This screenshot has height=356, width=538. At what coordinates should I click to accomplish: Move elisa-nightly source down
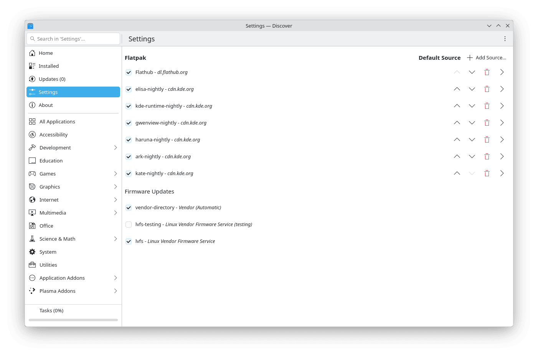[x=472, y=89]
